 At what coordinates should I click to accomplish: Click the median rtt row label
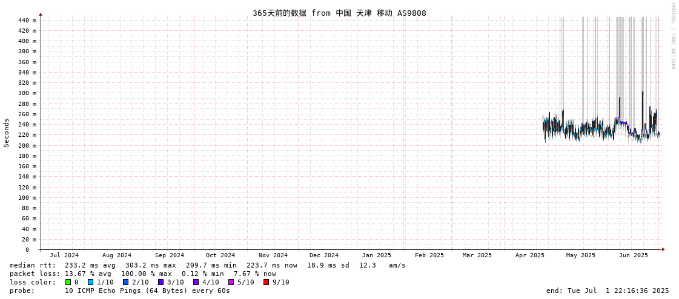(33, 265)
